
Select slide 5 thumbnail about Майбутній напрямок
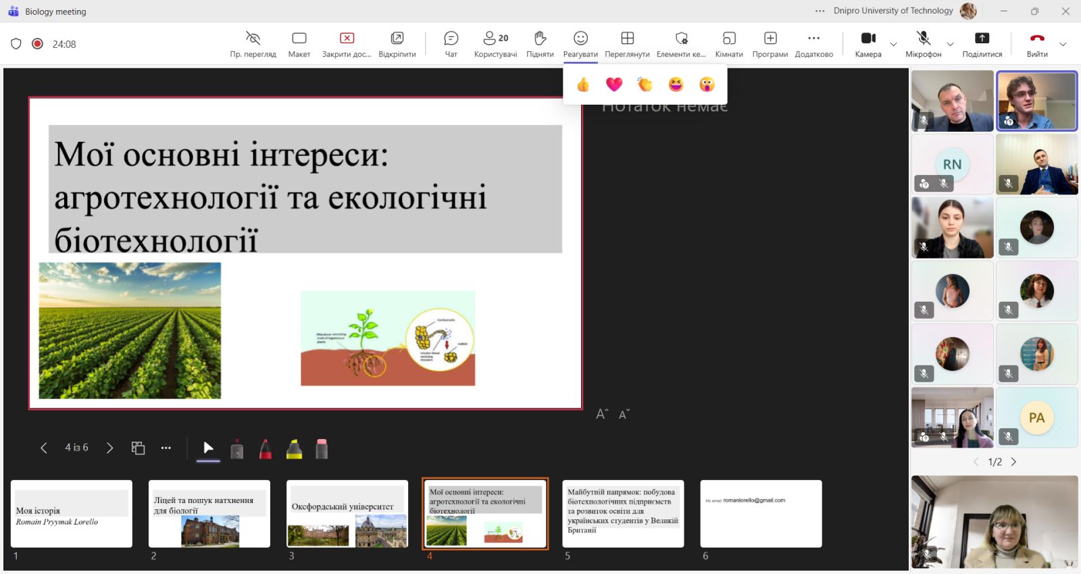tap(623, 513)
